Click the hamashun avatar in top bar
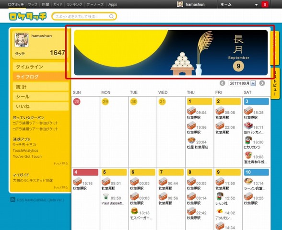The height and width of the screenshot is (230, 282). click(180, 4)
